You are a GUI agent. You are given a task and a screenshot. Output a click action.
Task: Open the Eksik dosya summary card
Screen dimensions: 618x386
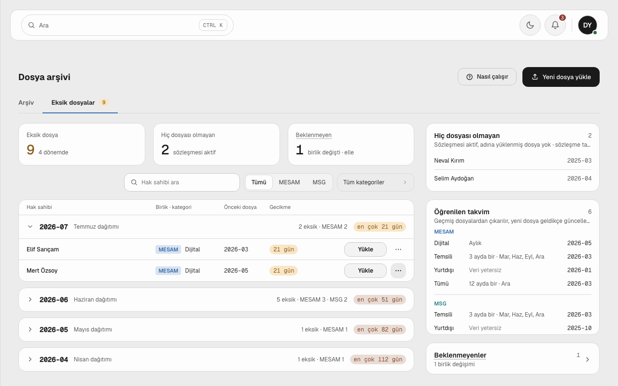[x=82, y=144]
